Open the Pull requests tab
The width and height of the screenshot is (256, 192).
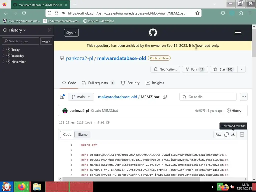98,83
